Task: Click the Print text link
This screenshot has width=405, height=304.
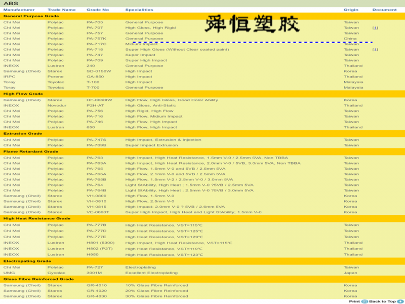Action: coord(354,301)
